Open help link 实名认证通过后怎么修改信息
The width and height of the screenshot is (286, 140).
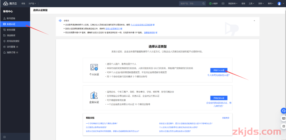tap(175, 131)
